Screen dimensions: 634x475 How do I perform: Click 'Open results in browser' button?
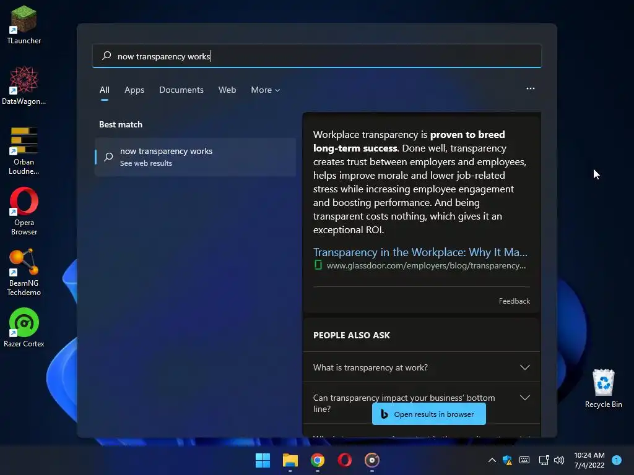(429, 414)
